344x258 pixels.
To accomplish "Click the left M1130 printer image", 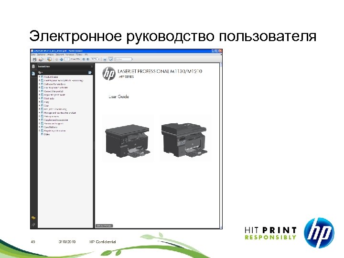I will [128, 140].
